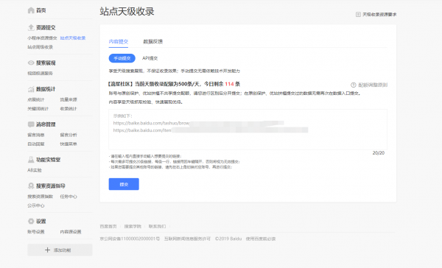Click the 资源提交 sidebar heading
This screenshot has height=268, width=442.
point(46,27)
